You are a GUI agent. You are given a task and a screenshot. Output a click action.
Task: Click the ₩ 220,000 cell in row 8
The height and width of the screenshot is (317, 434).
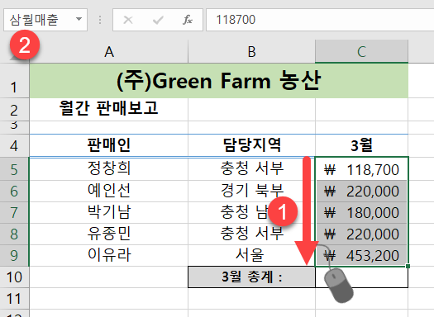pyautogui.click(x=361, y=234)
